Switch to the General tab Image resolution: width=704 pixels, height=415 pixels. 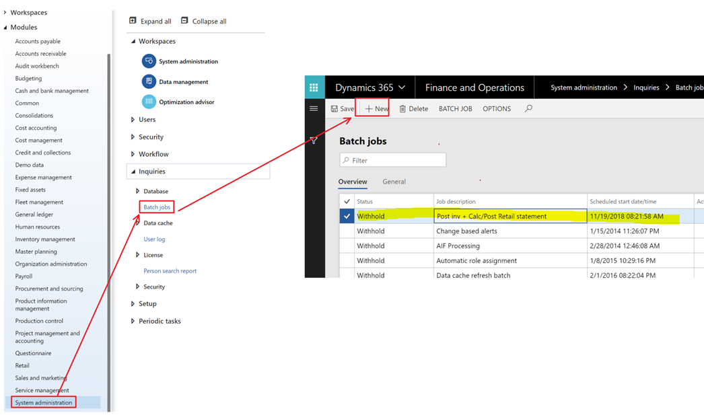[394, 182]
